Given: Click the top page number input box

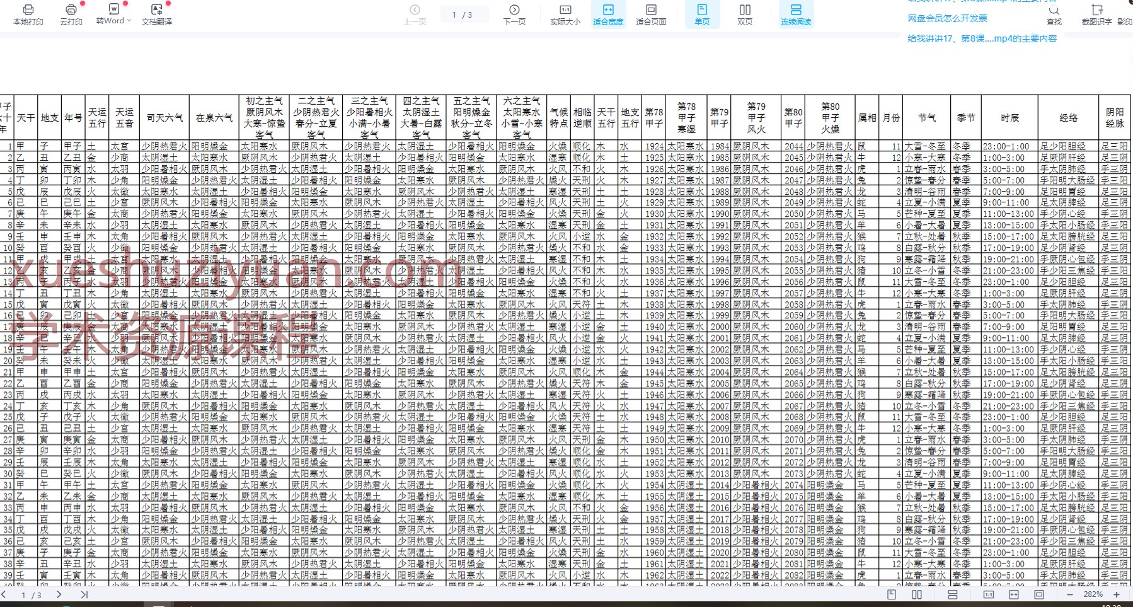Looking at the screenshot, I should pyautogui.click(x=462, y=14).
